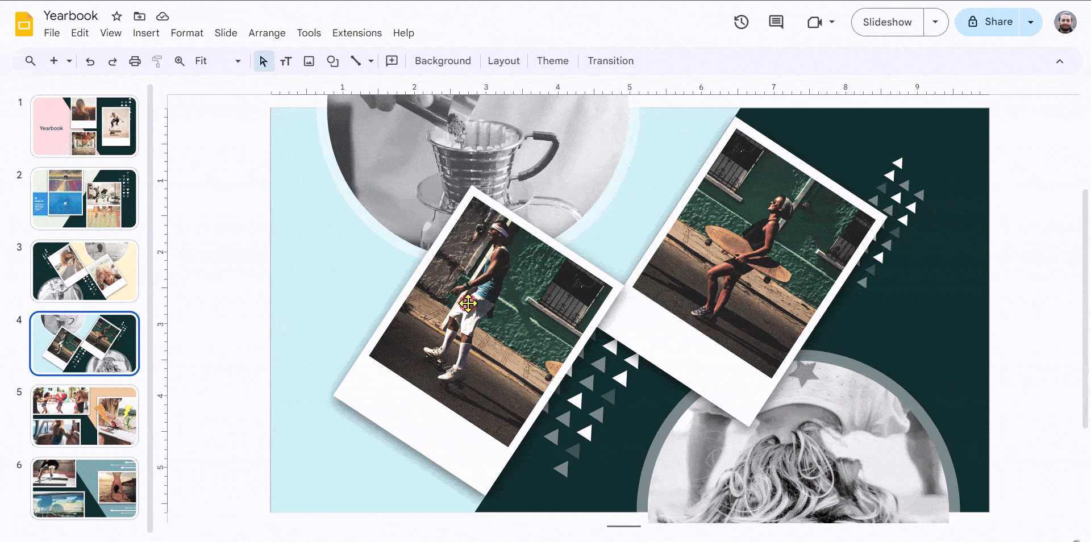Click the Slideshow button
Viewport: 1091px width, 542px height.
(x=886, y=22)
